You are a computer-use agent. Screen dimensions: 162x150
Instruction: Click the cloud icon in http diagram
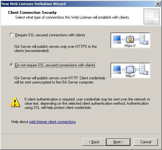click(x=130, y=69)
